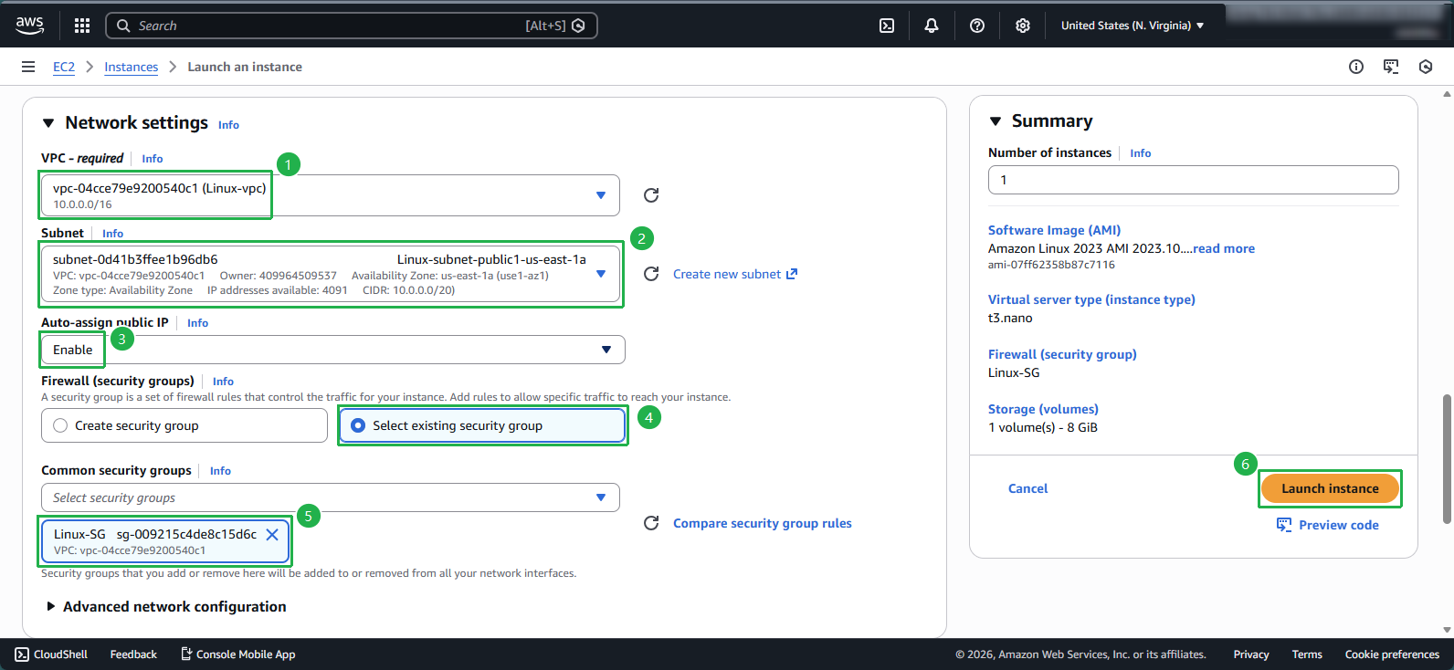This screenshot has height=670, width=1454.
Task: Click the page vertical scrollbar thumb
Action: coord(1447,459)
